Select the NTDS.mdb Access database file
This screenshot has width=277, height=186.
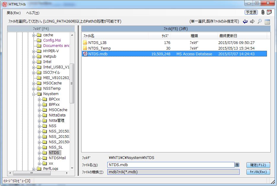[x=98, y=54]
